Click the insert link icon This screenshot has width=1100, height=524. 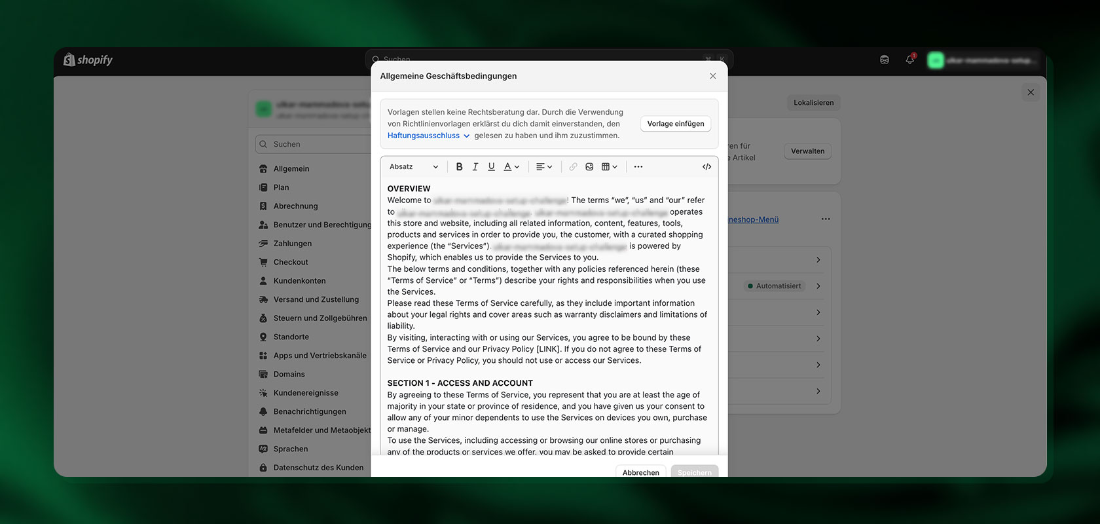(573, 167)
